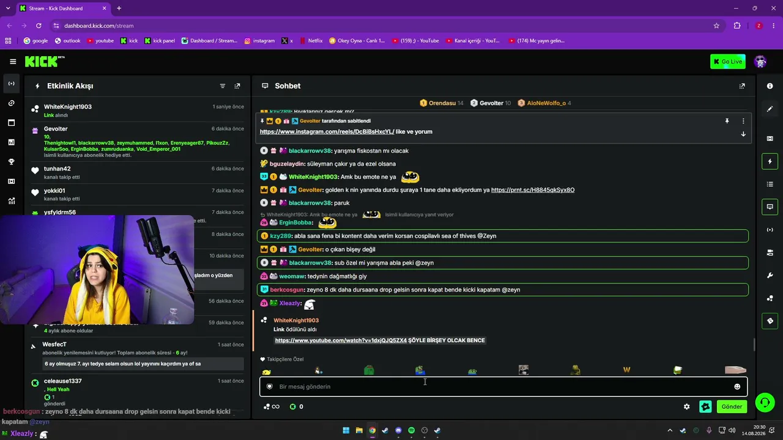Open the Chrome extensions puzzle icon
Viewport: 783px width, 440px height.
point(737,26)
